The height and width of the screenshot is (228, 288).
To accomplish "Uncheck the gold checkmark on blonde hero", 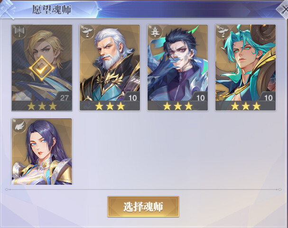I will (42, 68).
